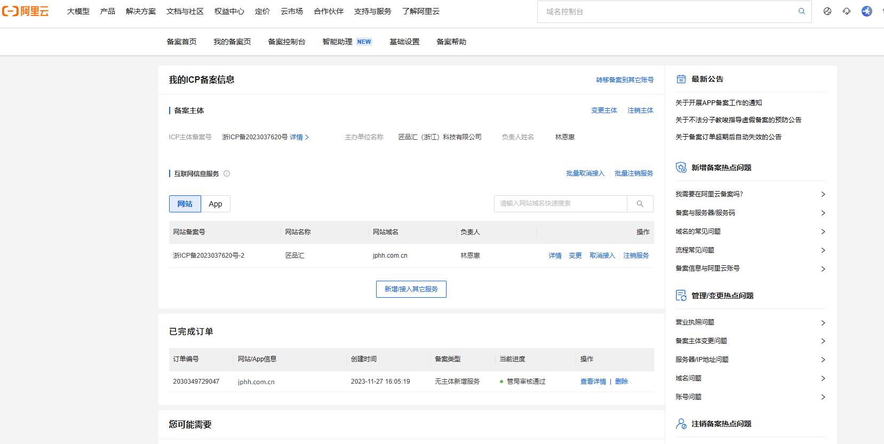Go to 我的备案页

pos(232,42)
